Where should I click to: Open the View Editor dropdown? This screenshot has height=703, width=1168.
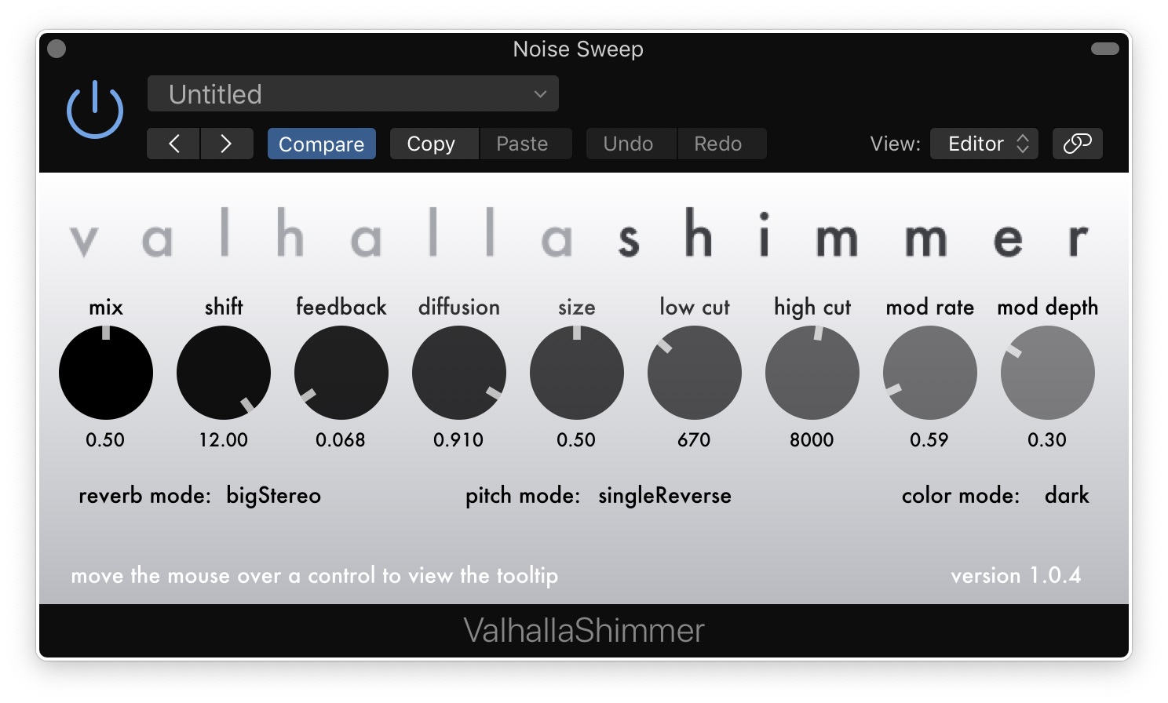[x=984, y=144]
